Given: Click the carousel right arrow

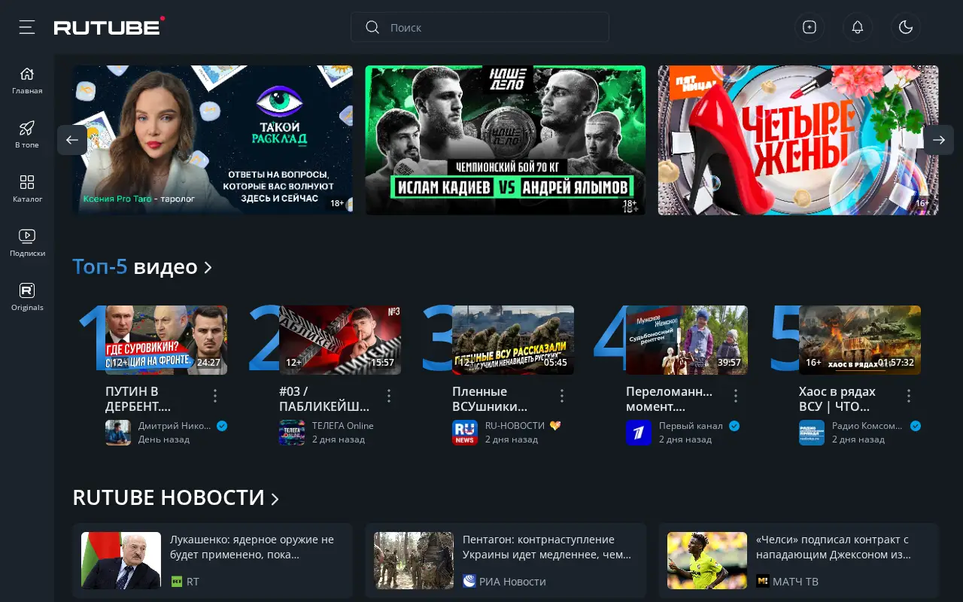Looking at the screenshot, I should click(939, 140).
